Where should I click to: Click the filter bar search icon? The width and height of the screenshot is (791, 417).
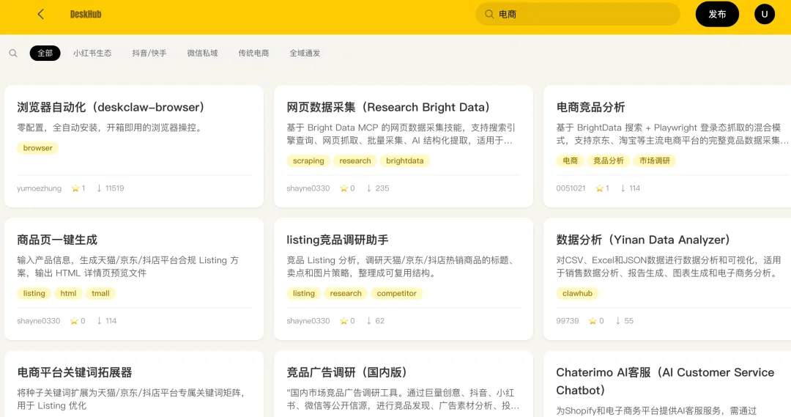[13, 53]
